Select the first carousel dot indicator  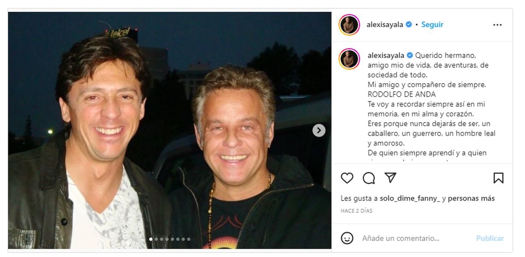coord(151,238)
